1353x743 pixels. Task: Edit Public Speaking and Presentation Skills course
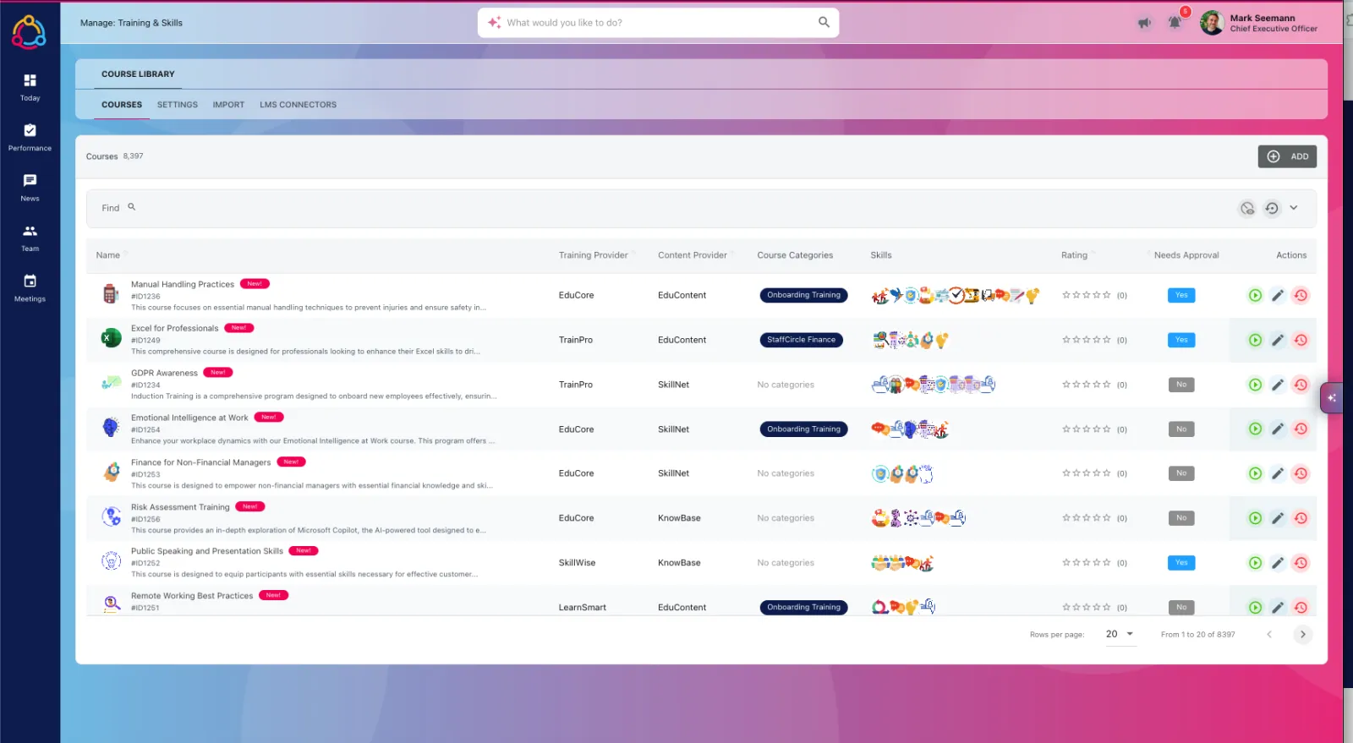click(1278, 563)
